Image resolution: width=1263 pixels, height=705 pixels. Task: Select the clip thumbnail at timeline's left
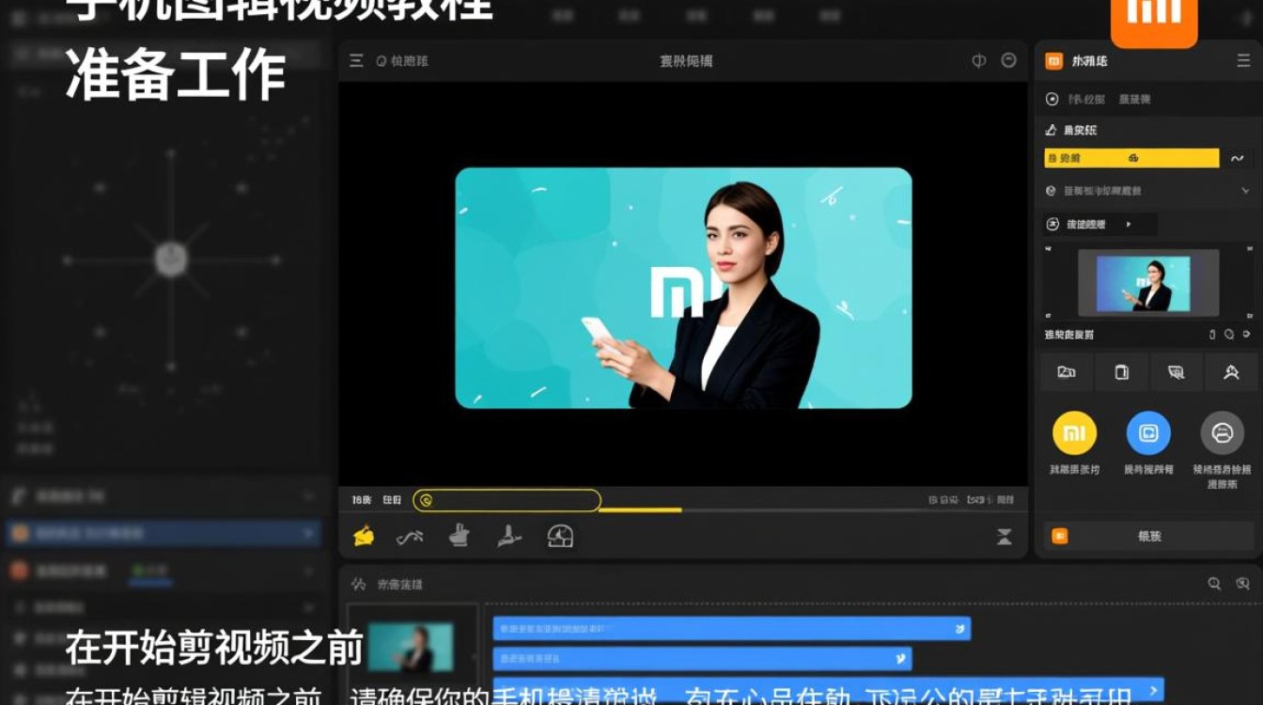click(411, 649)
